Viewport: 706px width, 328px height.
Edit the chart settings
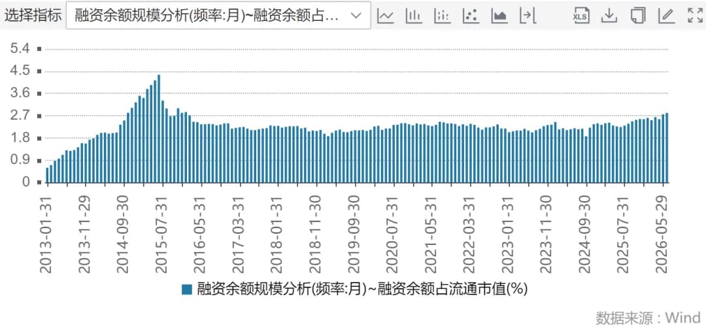coord(666,16)
